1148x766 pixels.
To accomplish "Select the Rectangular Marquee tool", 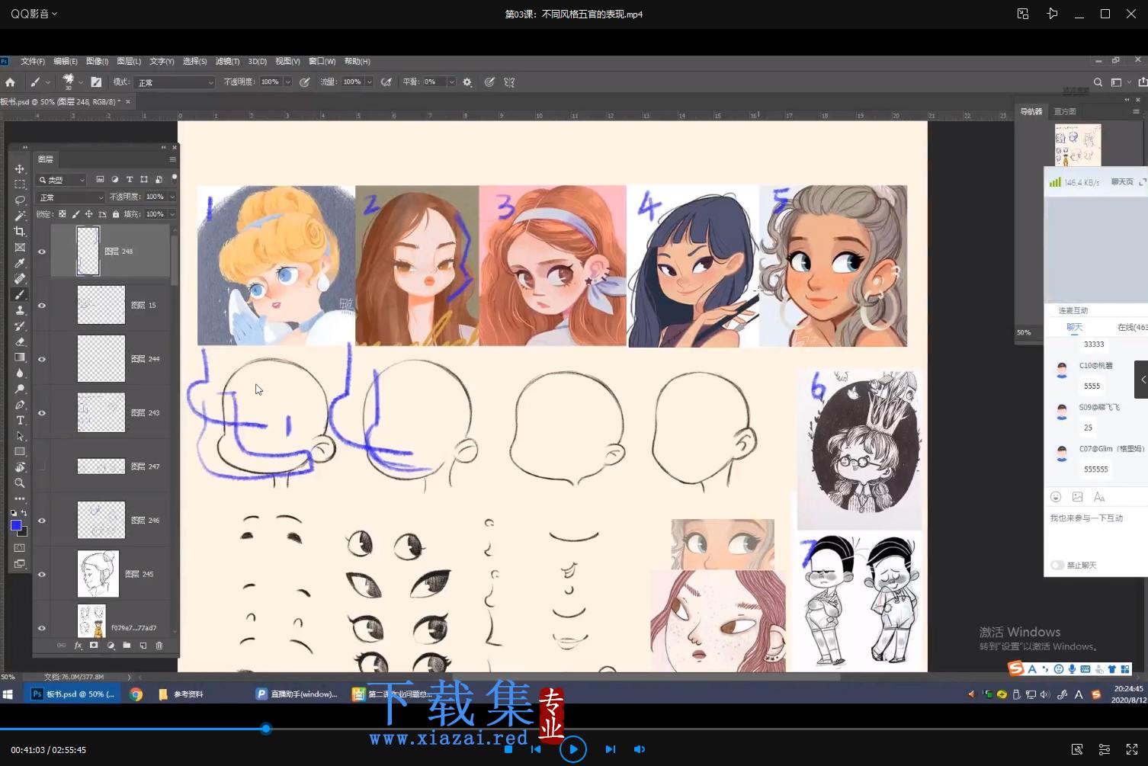I will coord(20,184).
